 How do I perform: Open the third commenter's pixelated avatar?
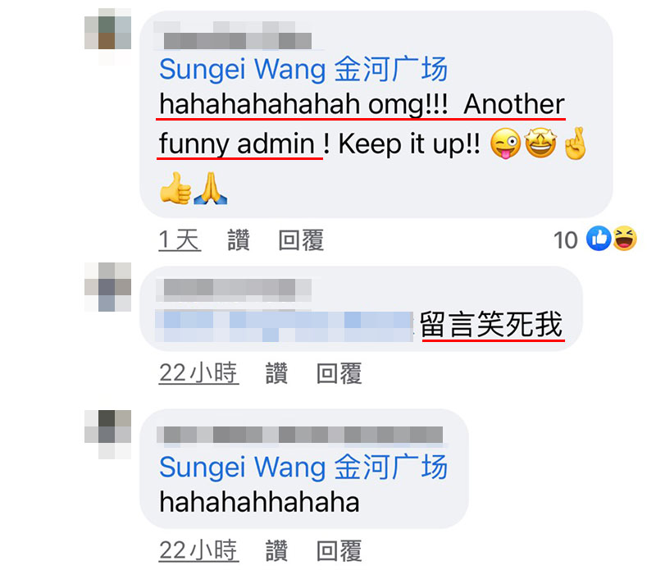[108, 435]
